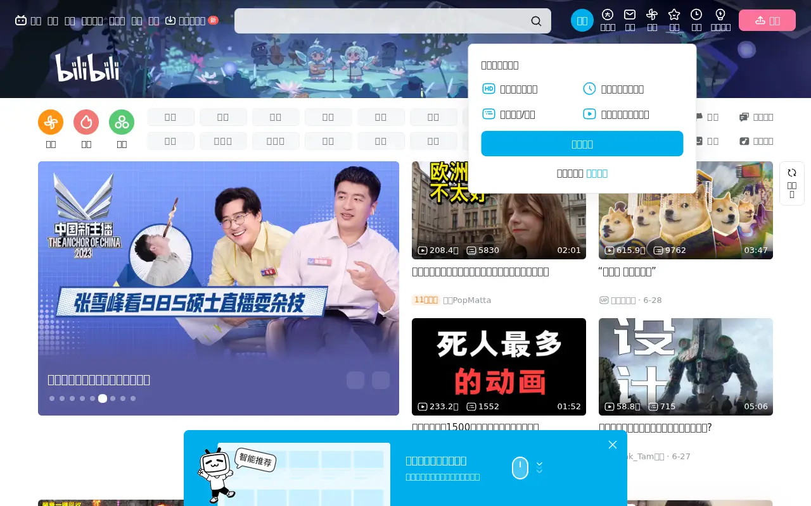Click the magnifier search icon
Screen dimensions: 811x506
[536, 21]
